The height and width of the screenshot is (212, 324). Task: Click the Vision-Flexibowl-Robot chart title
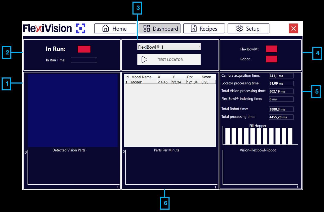[258, 150]
